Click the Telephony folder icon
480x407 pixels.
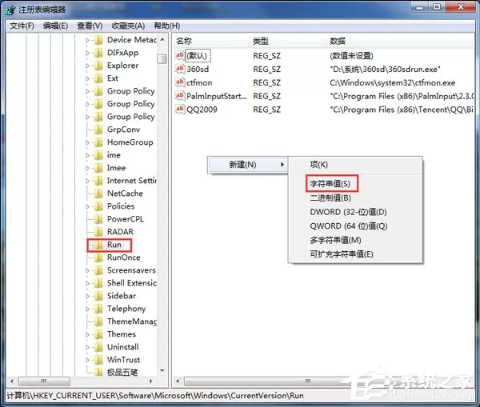(x=98, y=309)
